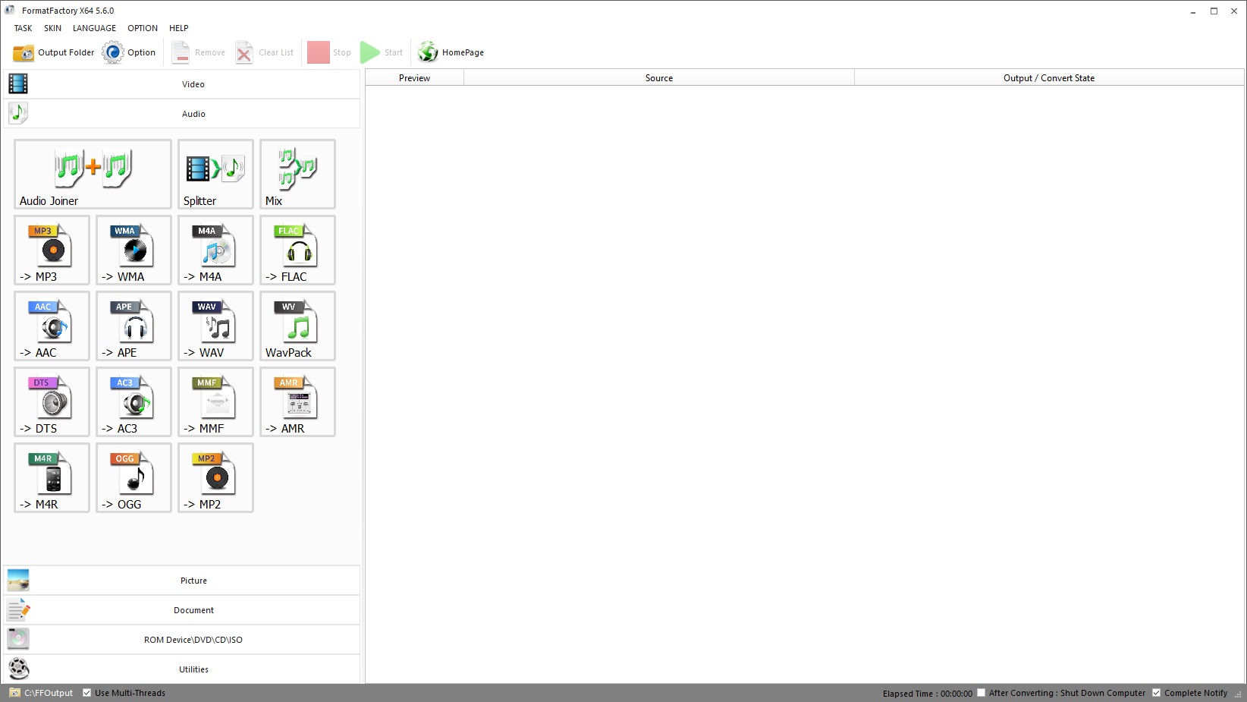
Task: Open the Audio Joiner tool
Action: click(93, 174)
